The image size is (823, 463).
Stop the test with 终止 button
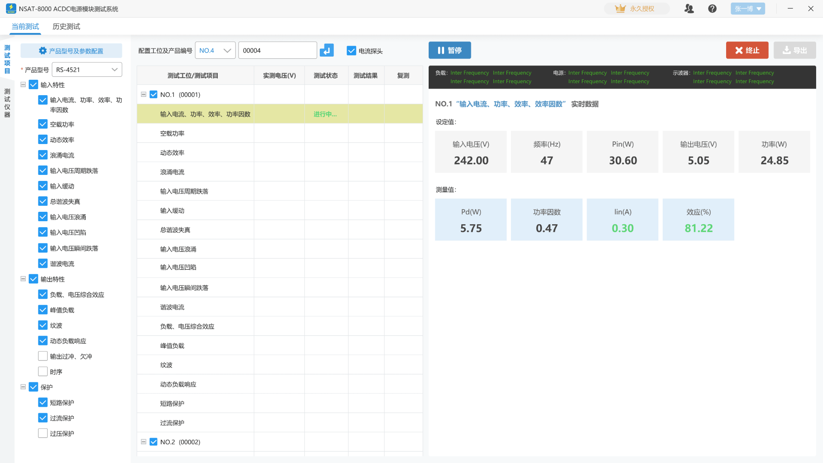coord(747,51)
